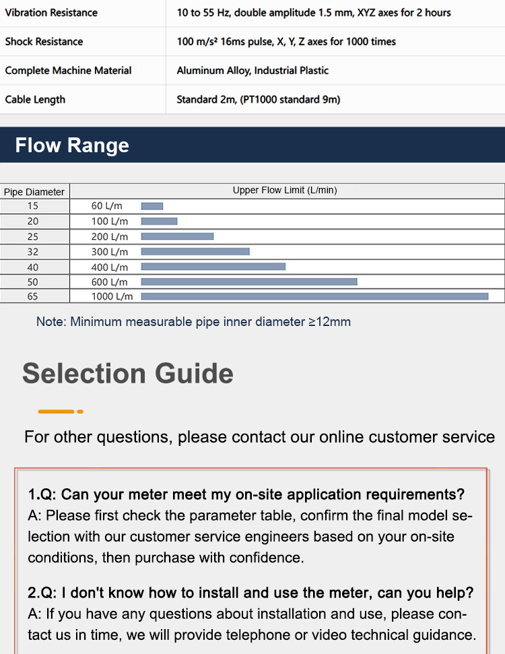Click the answer mentioning telephone or video guidance
The height and width of the screenshot is (654, 505).
252,624
